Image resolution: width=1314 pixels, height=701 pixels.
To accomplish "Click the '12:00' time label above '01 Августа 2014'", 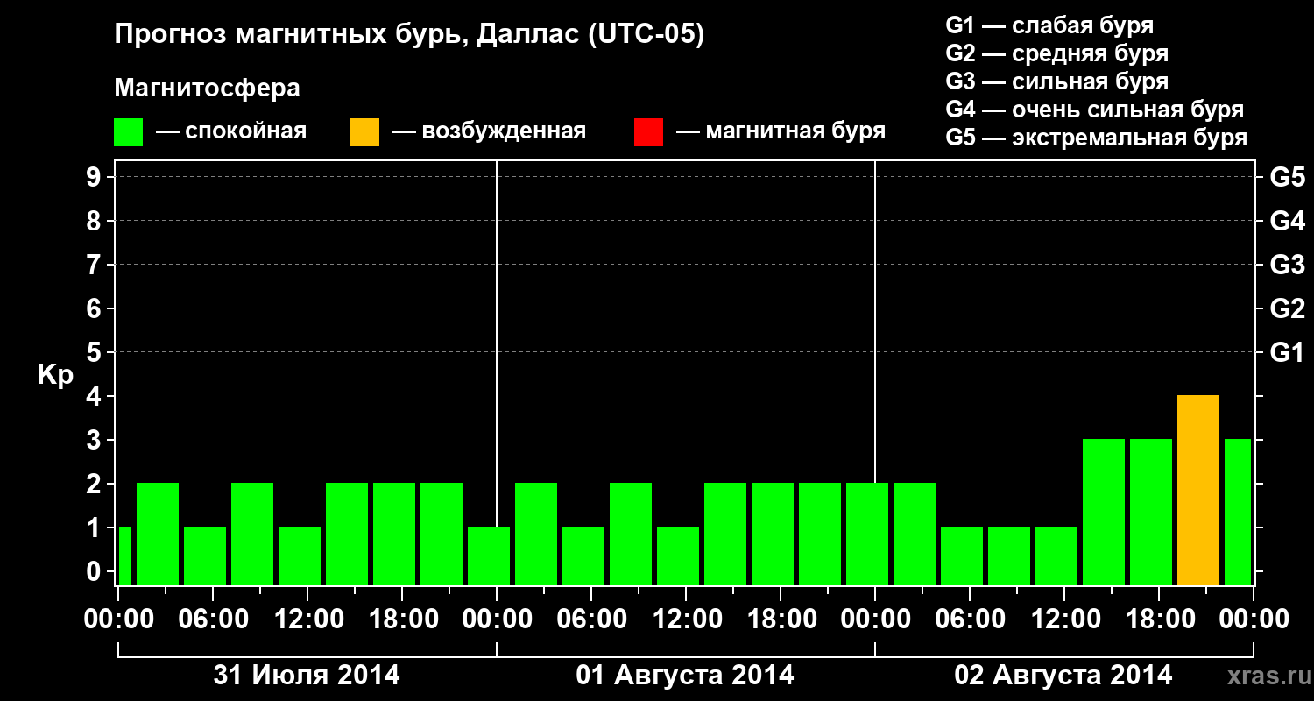I will tap(688, 619).
